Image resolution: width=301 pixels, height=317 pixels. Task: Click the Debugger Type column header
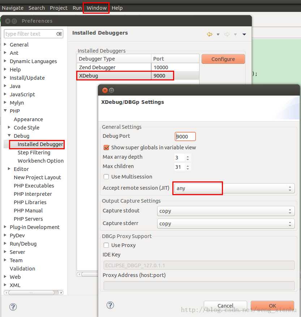coord(114,59)
